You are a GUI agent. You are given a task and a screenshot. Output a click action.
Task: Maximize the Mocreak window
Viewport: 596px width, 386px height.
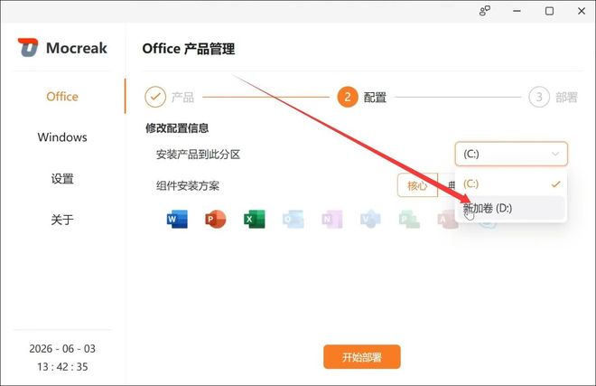[549, 11]
